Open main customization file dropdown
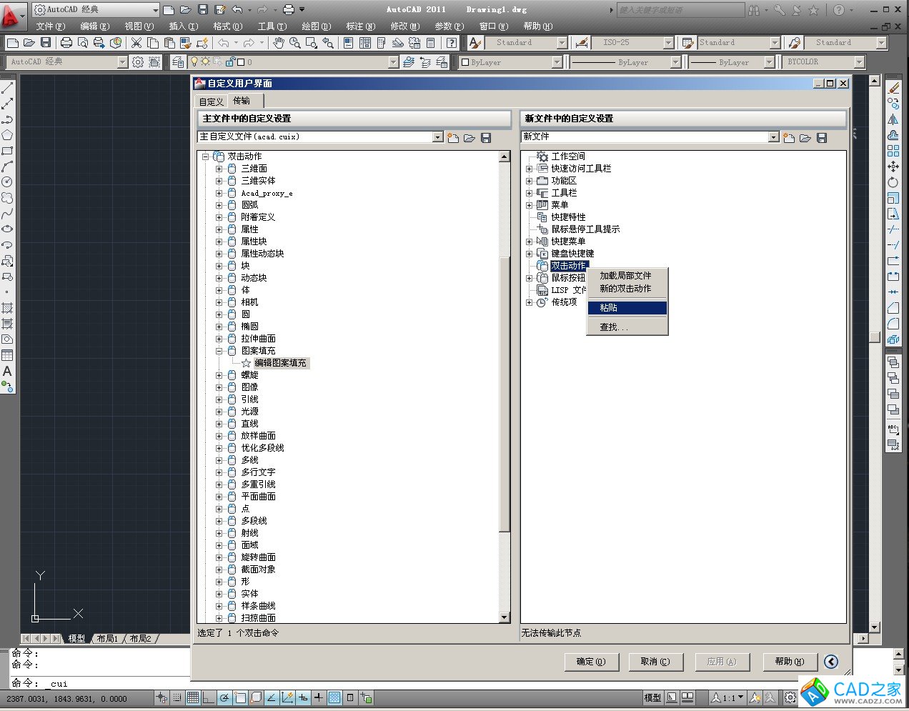 point(438,137)
